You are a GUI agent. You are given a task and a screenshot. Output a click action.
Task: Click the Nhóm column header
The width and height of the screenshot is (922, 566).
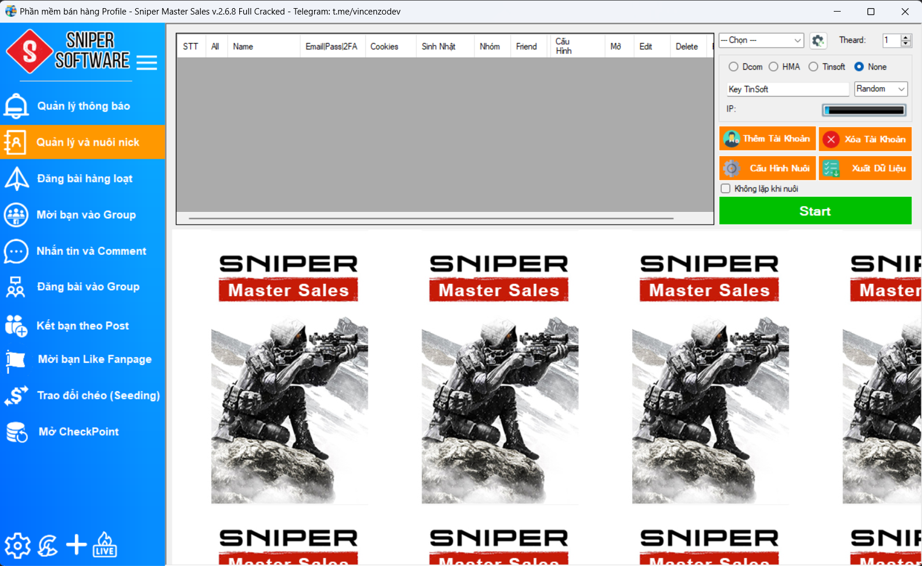pos(492,46)
